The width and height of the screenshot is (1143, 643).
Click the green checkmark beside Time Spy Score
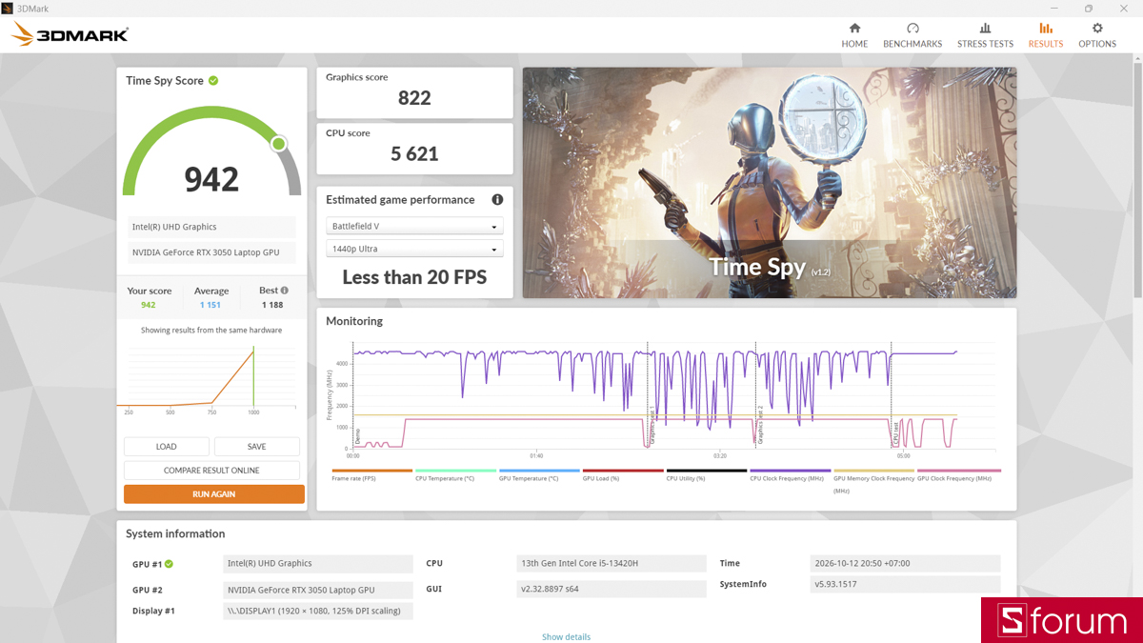pos(213,81)
